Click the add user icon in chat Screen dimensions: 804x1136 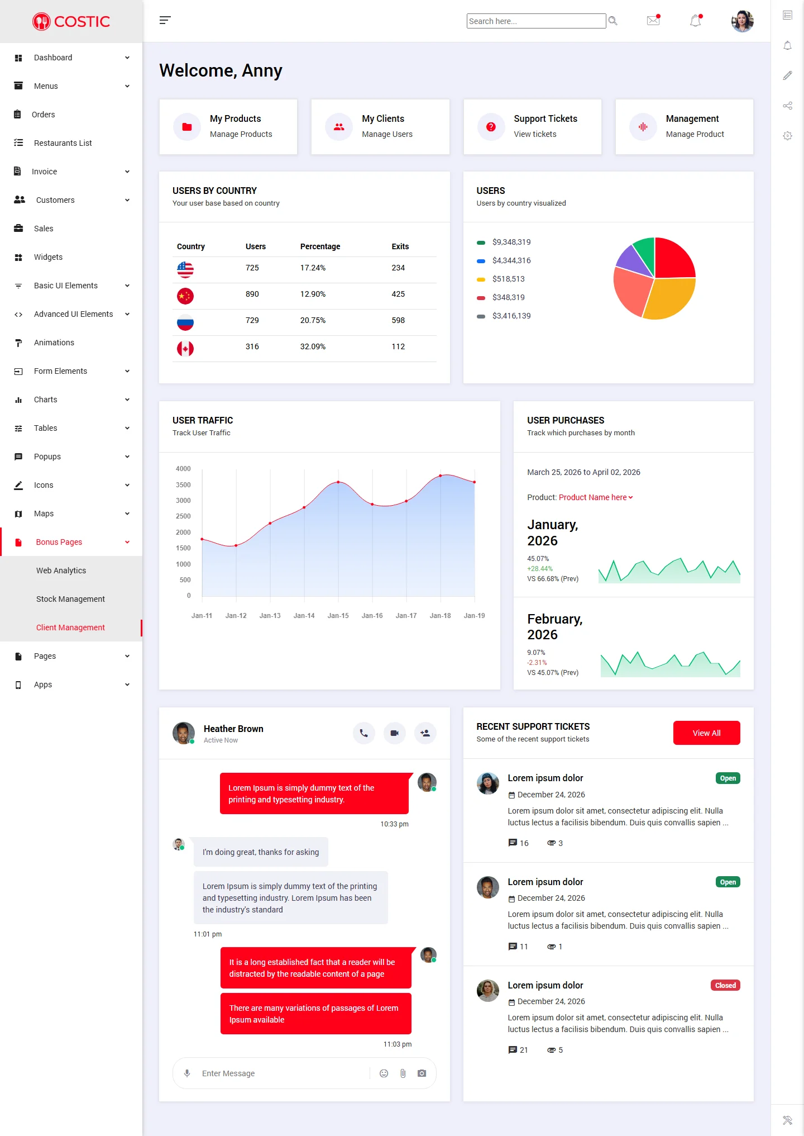click(425, 733)
